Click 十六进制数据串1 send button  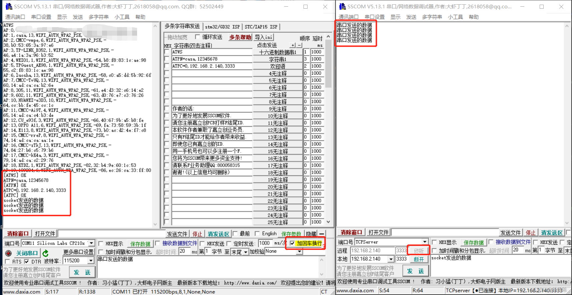277,52
